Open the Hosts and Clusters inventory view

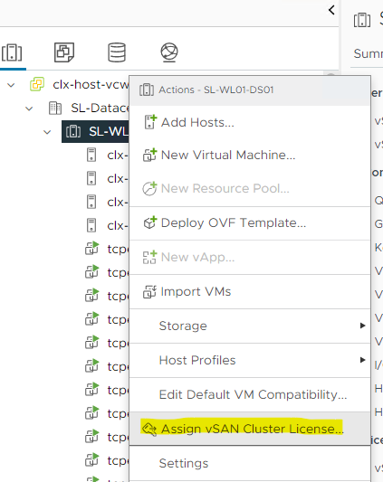pyautogui.click(x=12, y=52)
